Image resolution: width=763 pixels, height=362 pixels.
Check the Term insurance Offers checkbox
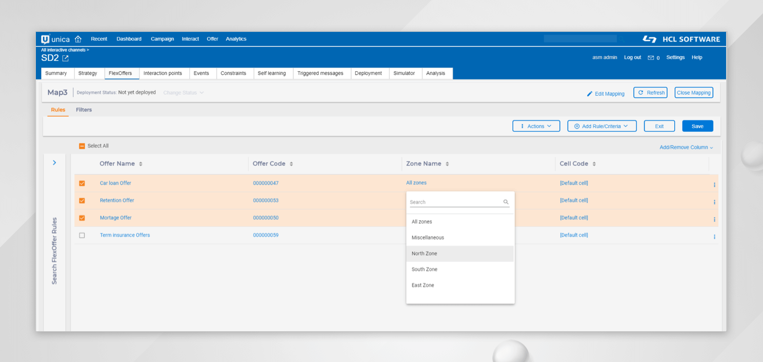pyautogui.click(x=82, y=235)
